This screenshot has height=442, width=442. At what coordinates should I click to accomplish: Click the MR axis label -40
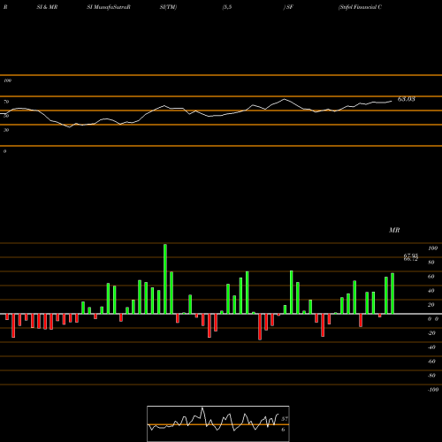[x=431, y=347]
